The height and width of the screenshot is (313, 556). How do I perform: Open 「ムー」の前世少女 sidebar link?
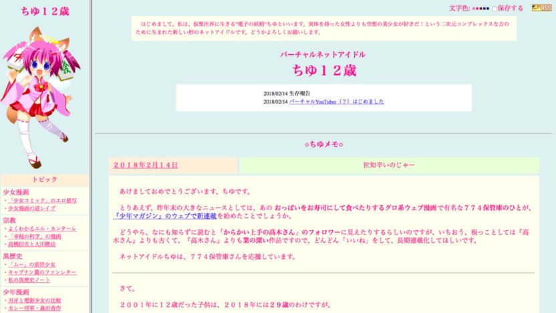click(32, 264)
